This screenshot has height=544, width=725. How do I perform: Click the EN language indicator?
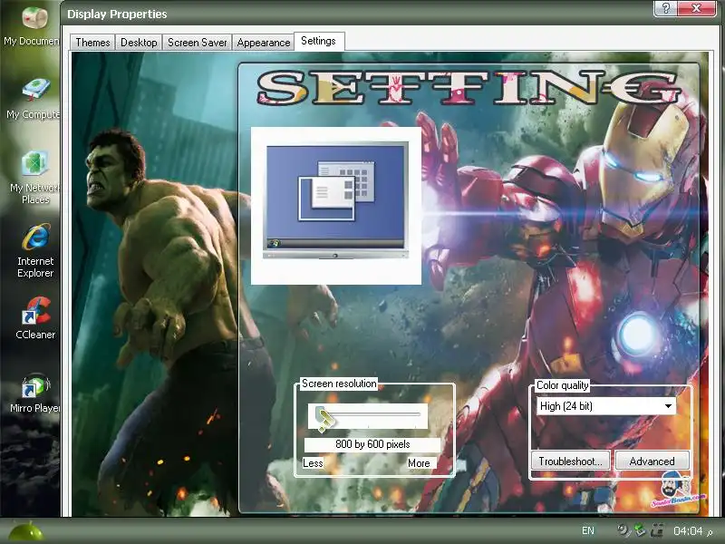(x=588, y=530)
